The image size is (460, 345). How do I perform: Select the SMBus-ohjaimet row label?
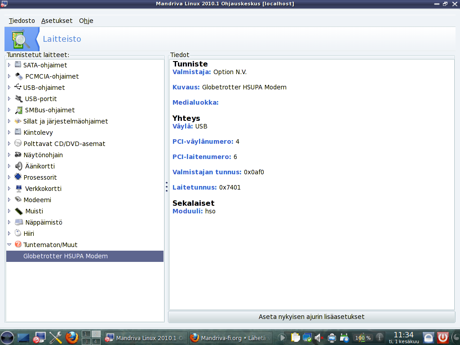tap(50, 110)
